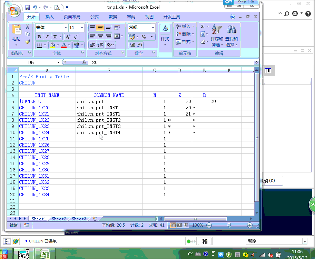315x259 pixels.
Task: Open the font name dropdown 宋体
Action: pyautogui.click(x=66, y=28)
